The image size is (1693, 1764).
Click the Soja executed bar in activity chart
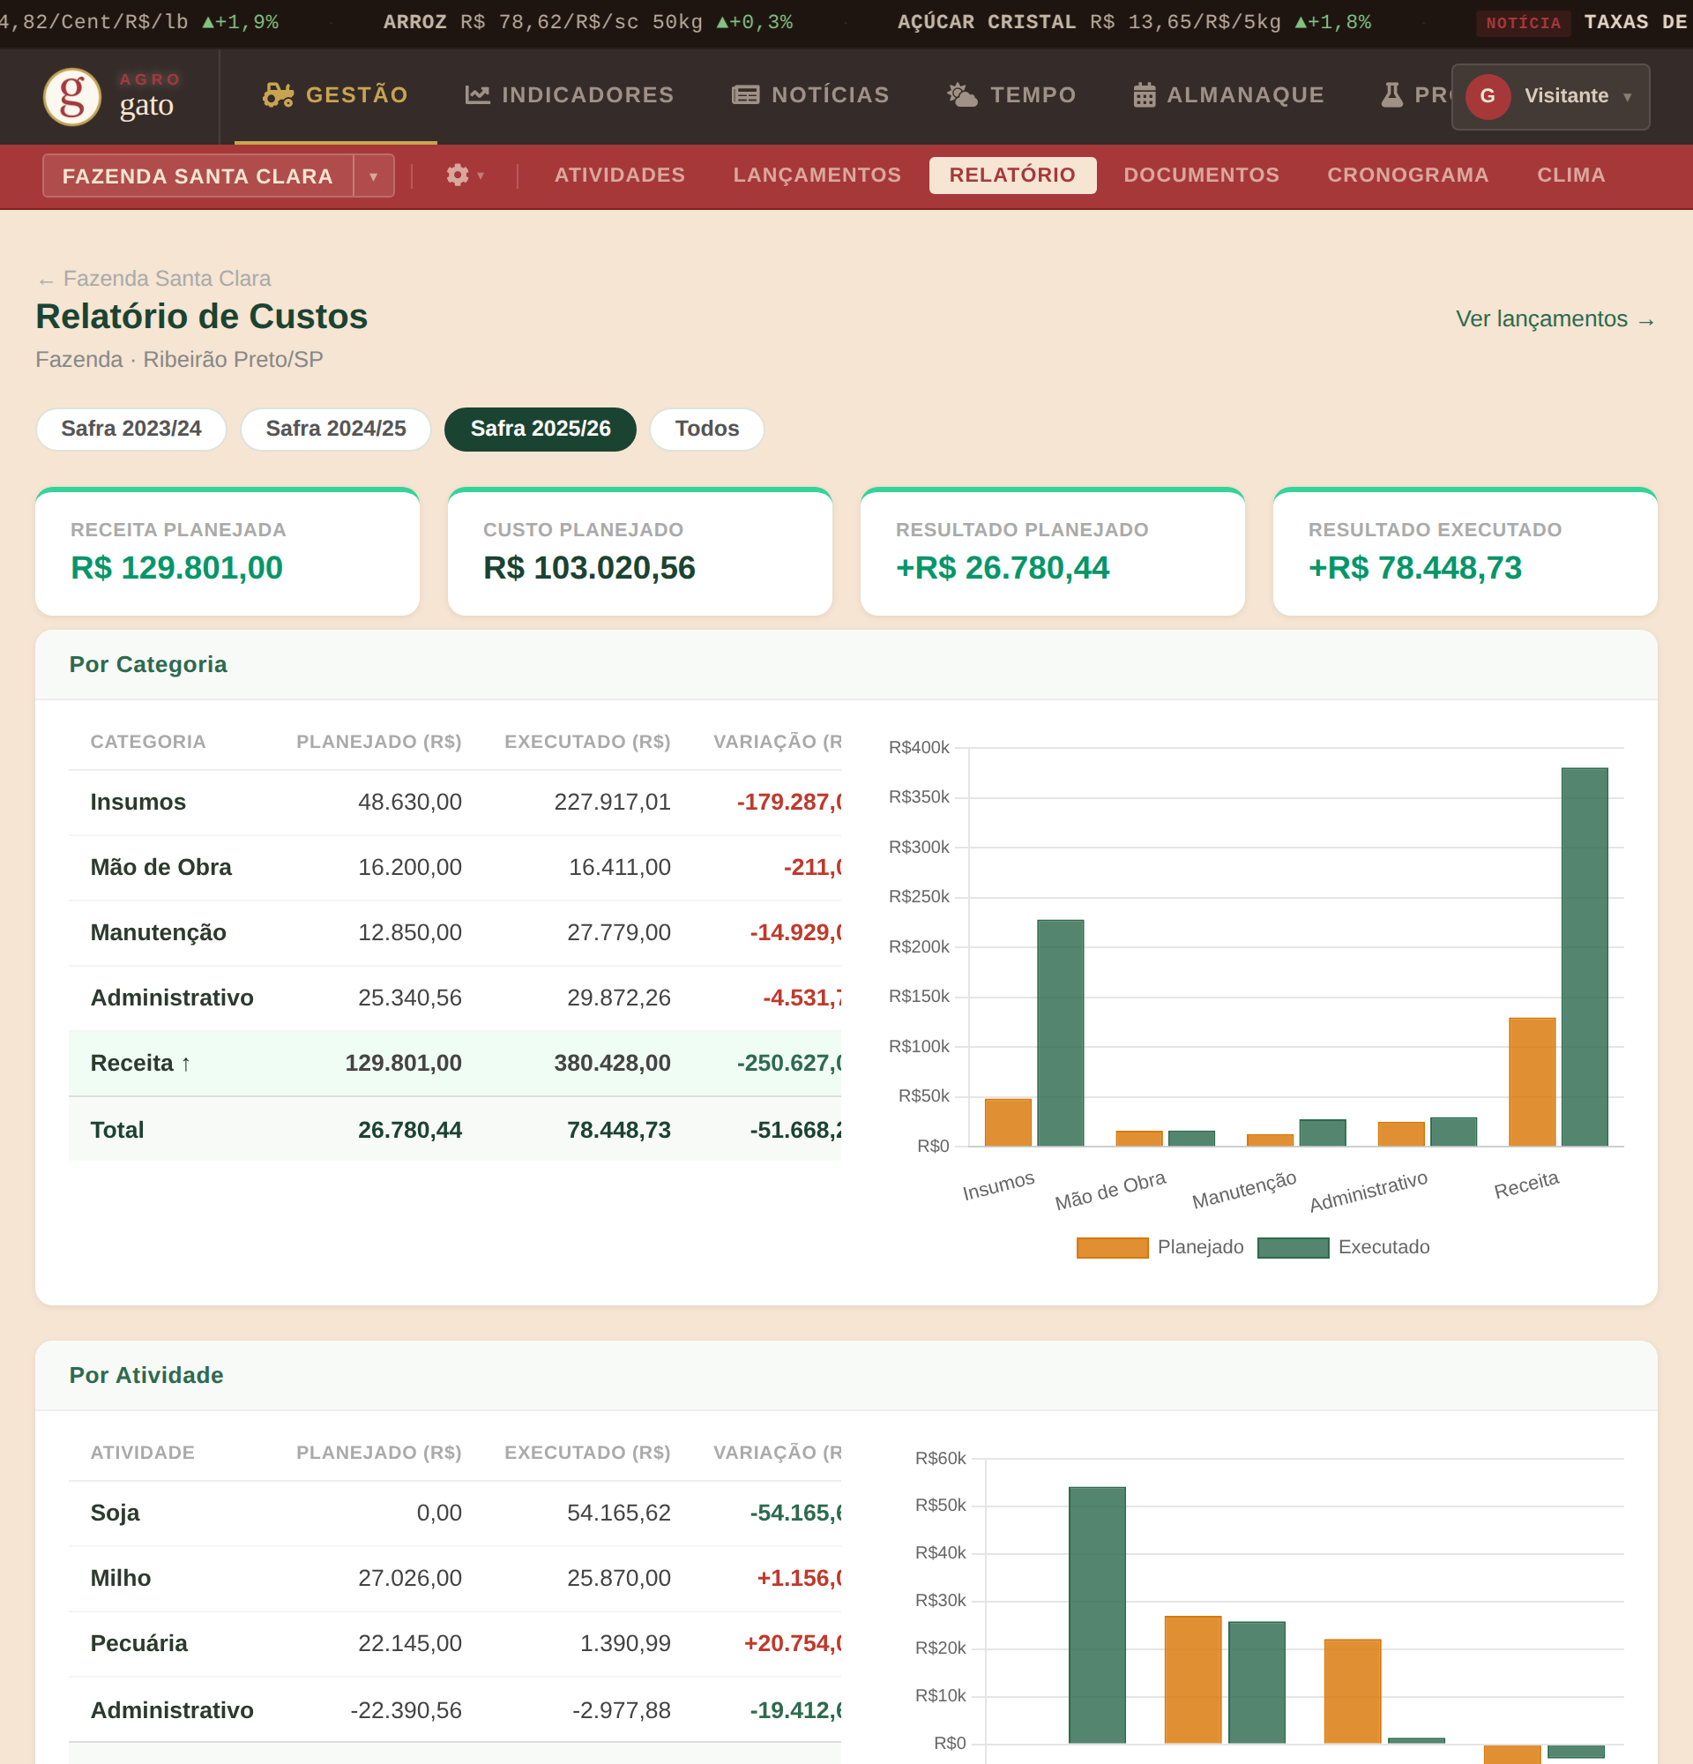1097,1615
